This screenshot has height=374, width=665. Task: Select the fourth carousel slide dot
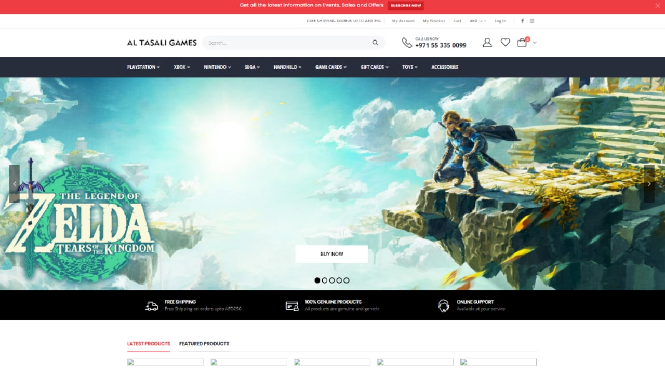(x=339, y=280)
